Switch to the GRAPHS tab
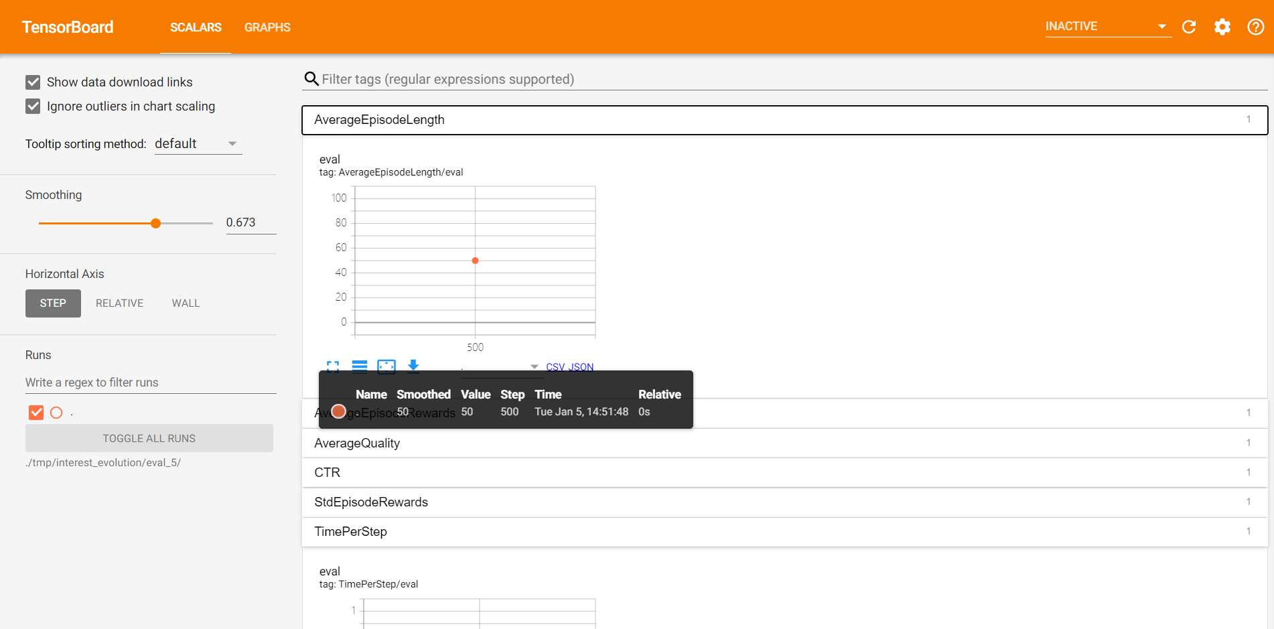The height and width of the screenshot is (629, 1274). (x=267, y=27)
